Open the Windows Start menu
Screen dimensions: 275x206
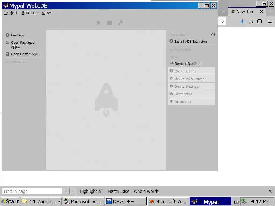click(10, 201)
